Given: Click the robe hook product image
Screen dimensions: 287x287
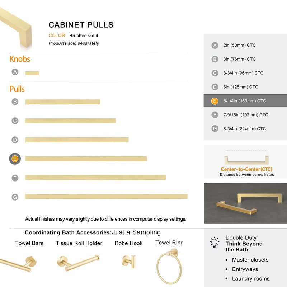Looking at the screenshot, I should [x=129, y=261].
